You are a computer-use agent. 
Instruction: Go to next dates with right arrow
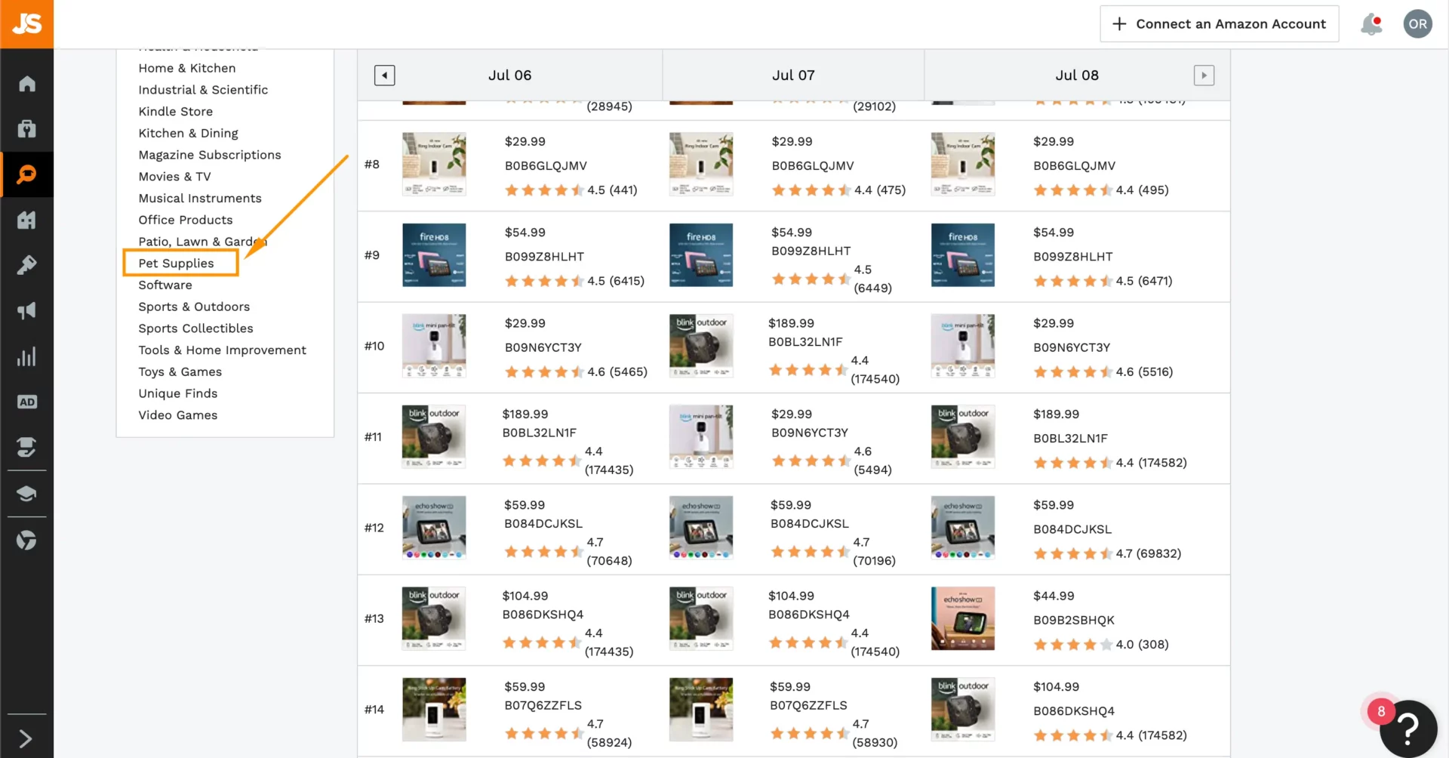pos(1204,75)
